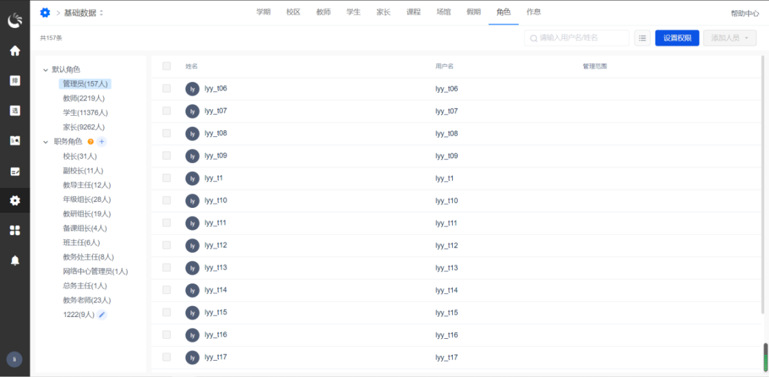Collapse the 默认角色 tree group
This screenshot has width=769, height=377.
point(46,70)
